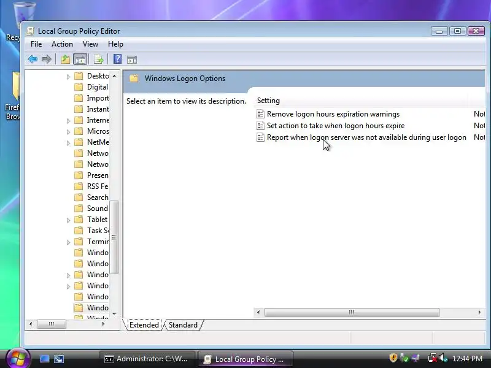The image size is (491, 368).
Task: Click the policy icon beside Report when logon server
Action: tap(260, 137)
